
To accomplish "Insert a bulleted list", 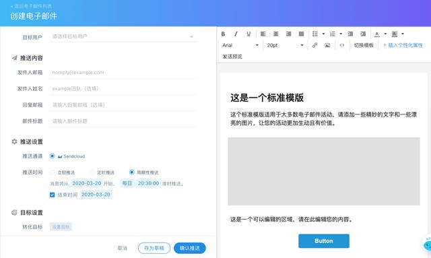I will (315, 34).
